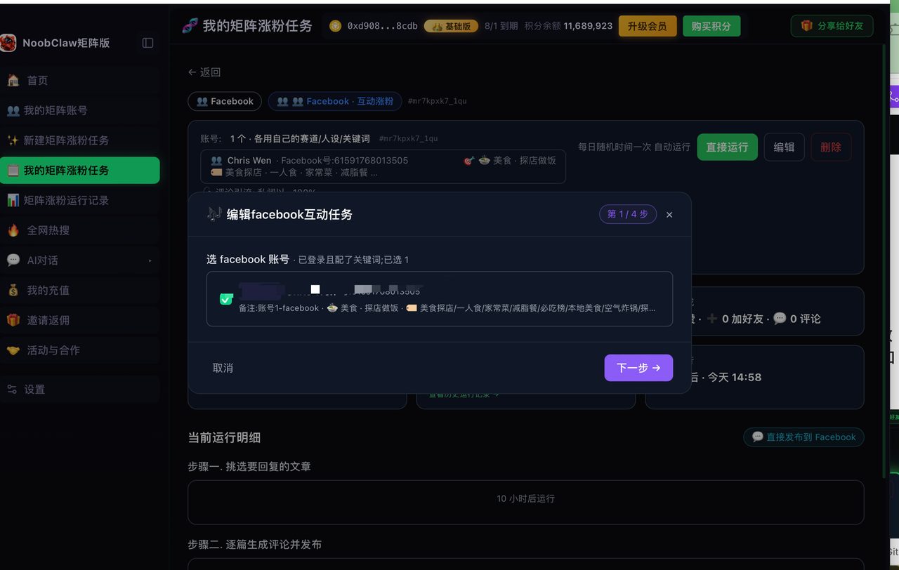
Task: Click the 编辑 button on the task card
Action: point(784,147)
